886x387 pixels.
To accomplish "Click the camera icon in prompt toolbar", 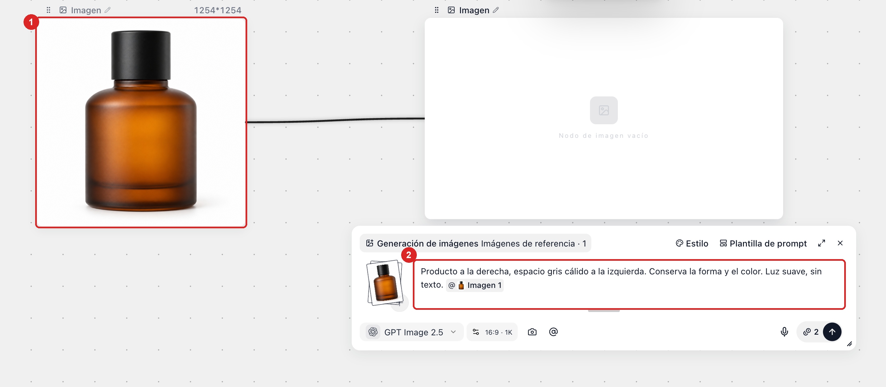I will pyautogui.click(x=532, y=332).
